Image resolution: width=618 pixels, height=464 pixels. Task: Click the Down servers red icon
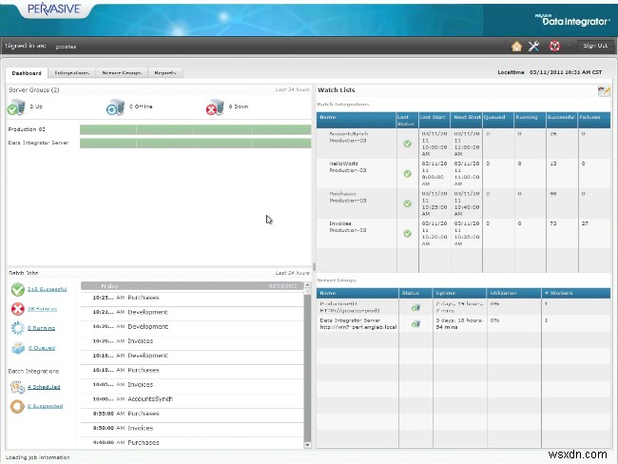pyautogui.click(x=214, y=107)
